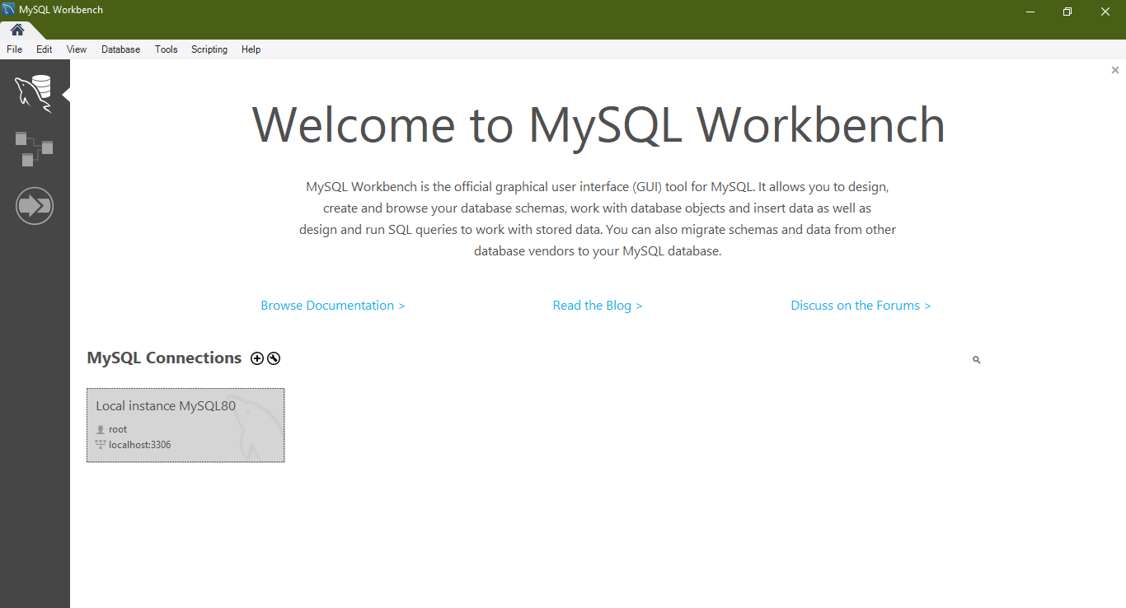Follow the Browse Documentation link

tap(333, 306)
